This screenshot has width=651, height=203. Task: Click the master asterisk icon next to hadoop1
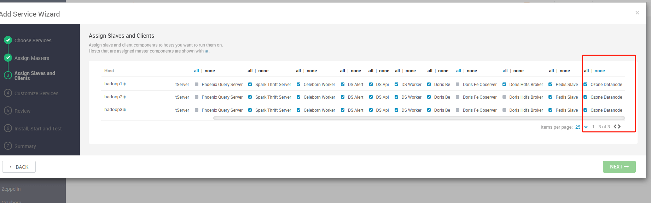point(124,84)
